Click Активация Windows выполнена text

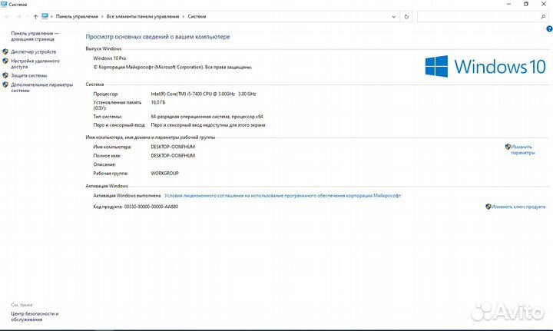pyautogui.click(x=127, y=196)
